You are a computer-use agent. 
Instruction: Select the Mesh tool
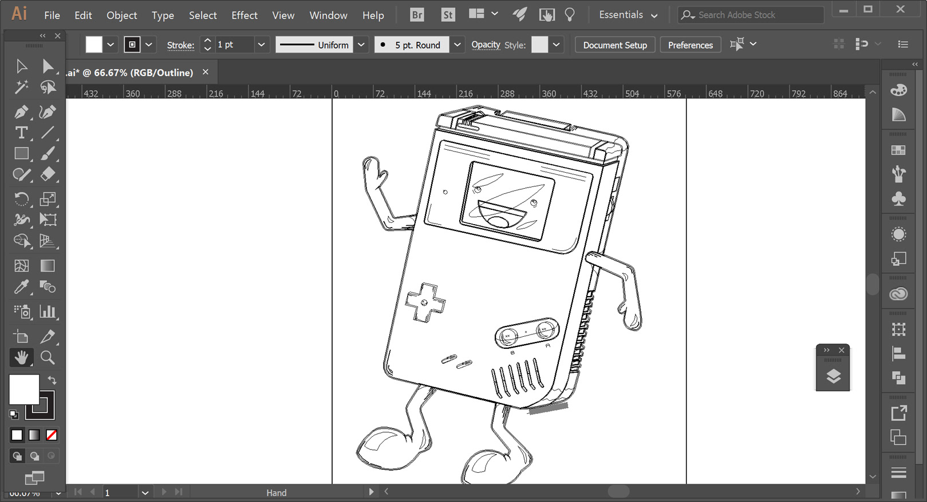click(x=22, y=266)
